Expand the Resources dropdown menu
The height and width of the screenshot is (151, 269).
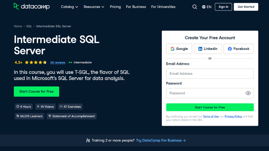pyautogui.click(x=94, y=7)
